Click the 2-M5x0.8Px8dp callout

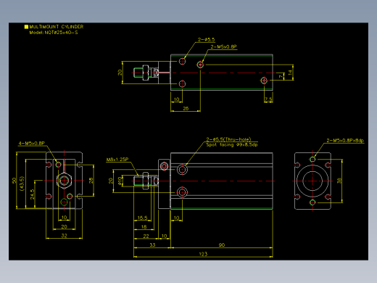pyautogui.click(x=345, y=140)
